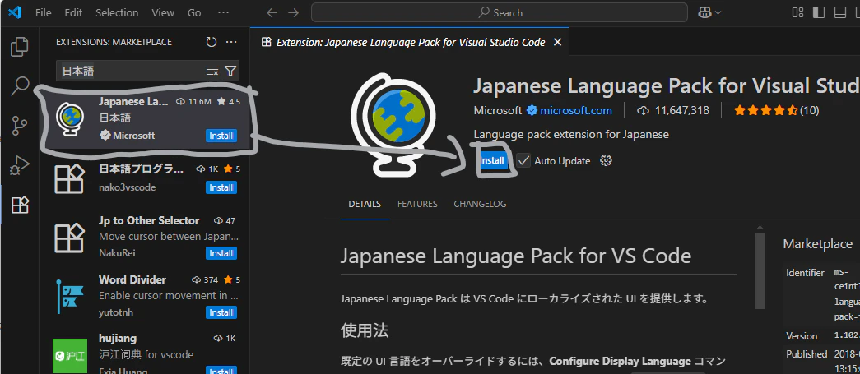
Task: Open the Extensions view icon
Action: pos(20,205)
